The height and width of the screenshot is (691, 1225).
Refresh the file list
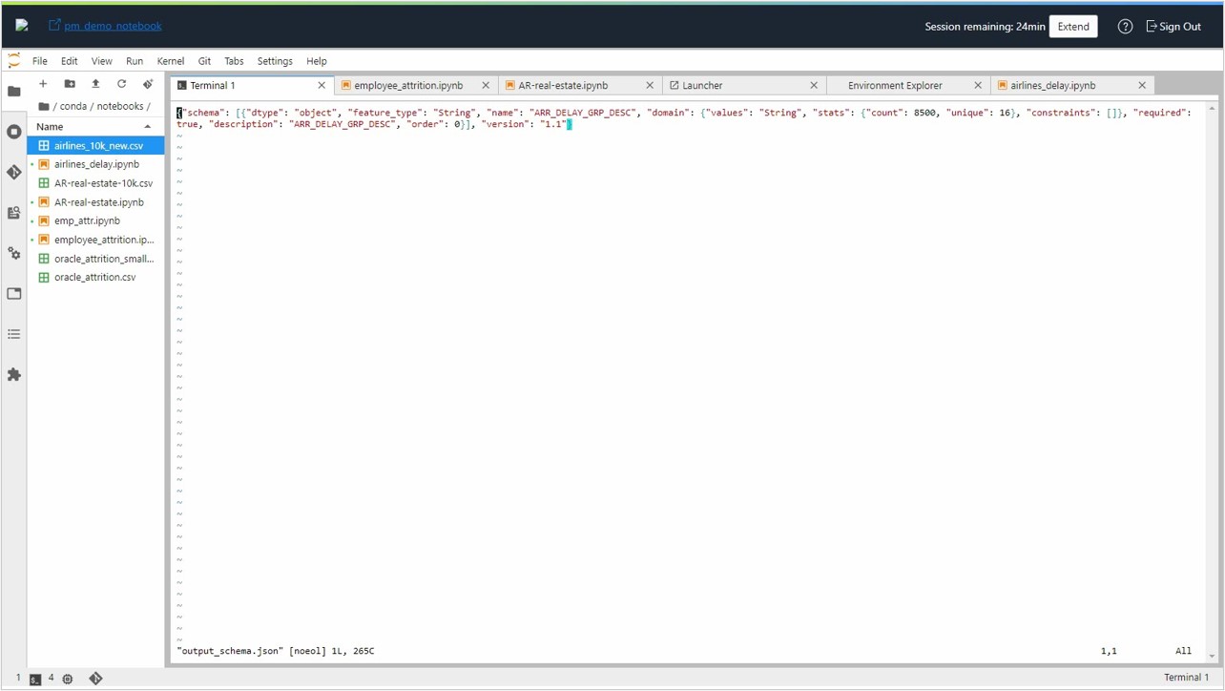click(121, 84)
